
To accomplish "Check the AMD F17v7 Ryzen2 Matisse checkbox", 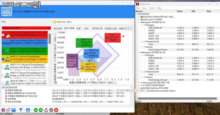I will pos(3,67).
